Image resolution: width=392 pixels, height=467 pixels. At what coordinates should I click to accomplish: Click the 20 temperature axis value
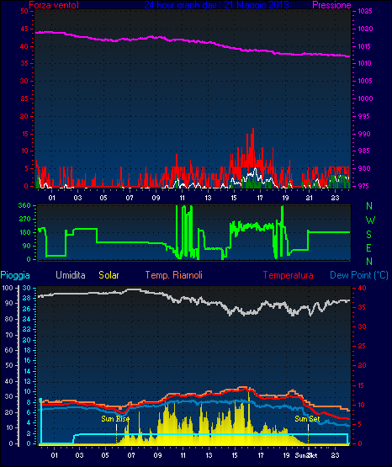(362, 365)
